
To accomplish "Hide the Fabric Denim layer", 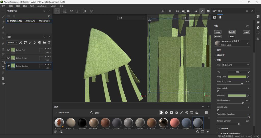I will click(x=8, y=58).
